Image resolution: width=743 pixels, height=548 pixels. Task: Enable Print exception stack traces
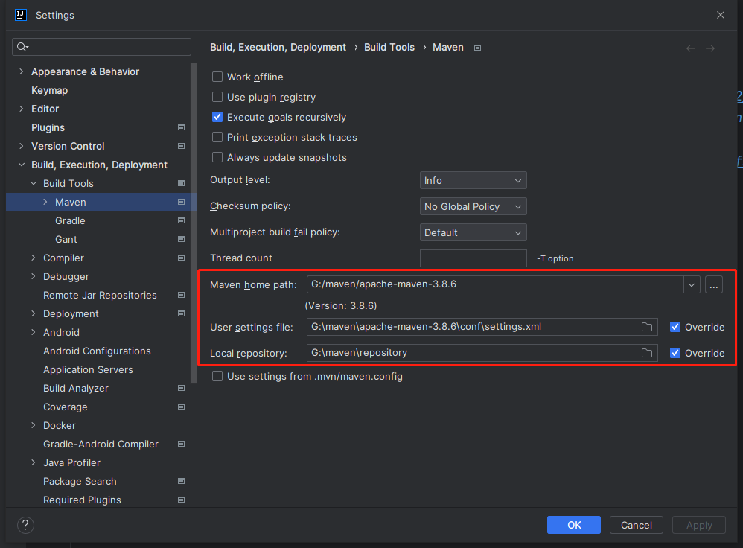217,138
